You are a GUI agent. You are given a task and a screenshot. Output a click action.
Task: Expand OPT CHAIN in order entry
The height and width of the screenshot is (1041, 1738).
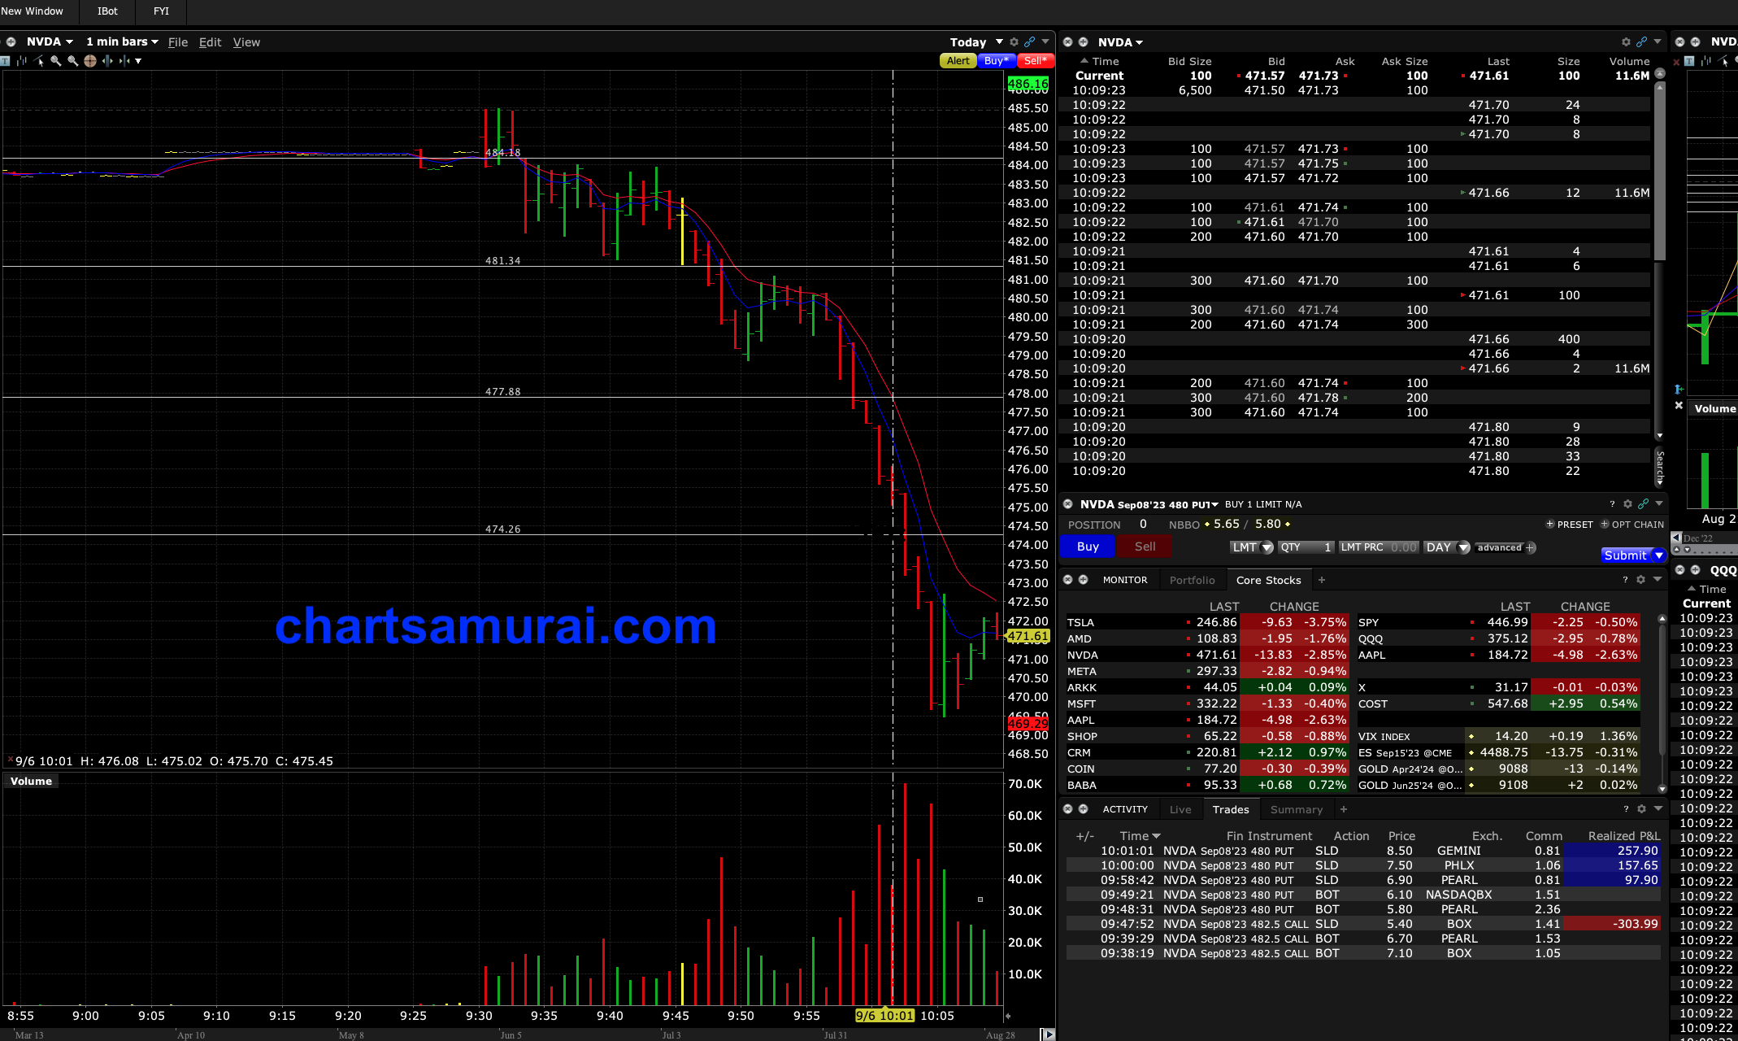[1632, 525]
